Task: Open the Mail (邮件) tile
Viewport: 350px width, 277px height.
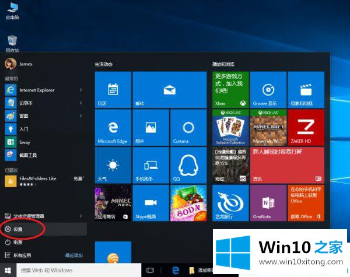Action: pos(170,90)
